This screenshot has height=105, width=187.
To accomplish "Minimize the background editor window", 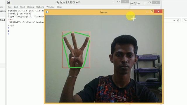I will (145, 3).
